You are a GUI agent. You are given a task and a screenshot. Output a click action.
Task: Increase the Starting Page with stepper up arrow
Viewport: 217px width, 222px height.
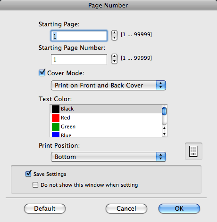coord(114,33)
